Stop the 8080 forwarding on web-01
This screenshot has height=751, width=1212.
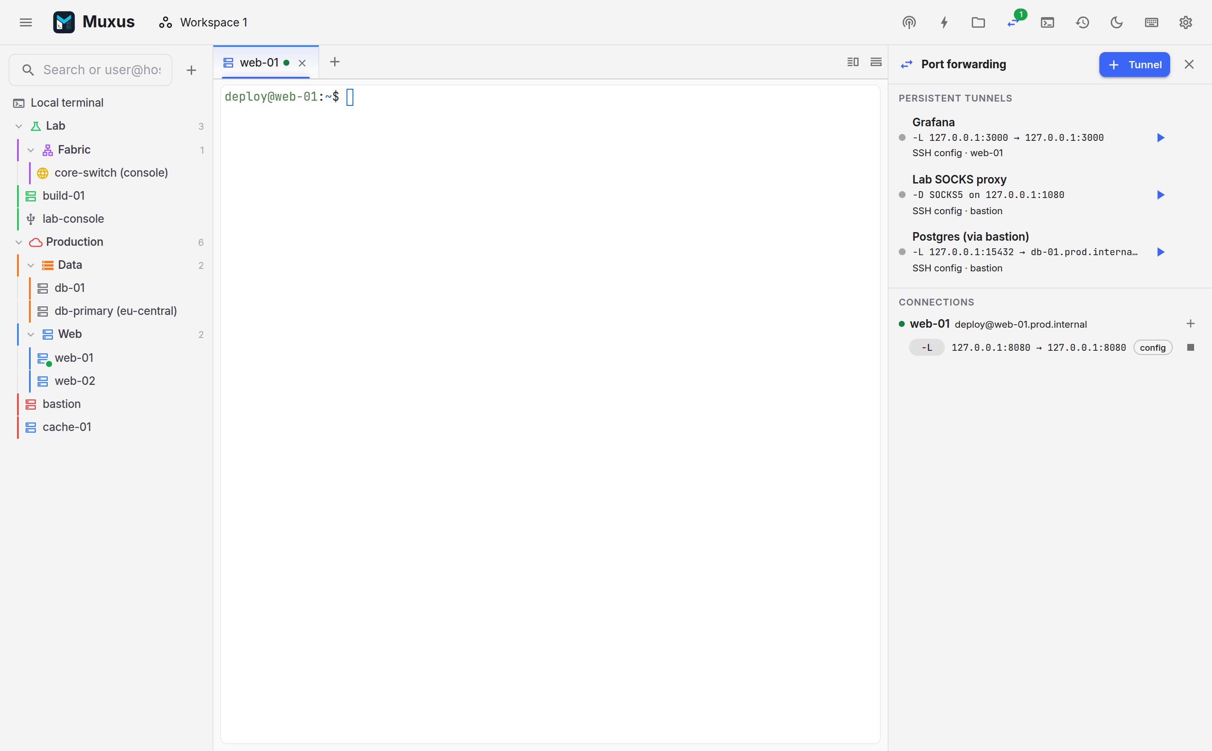point(1191,347)
